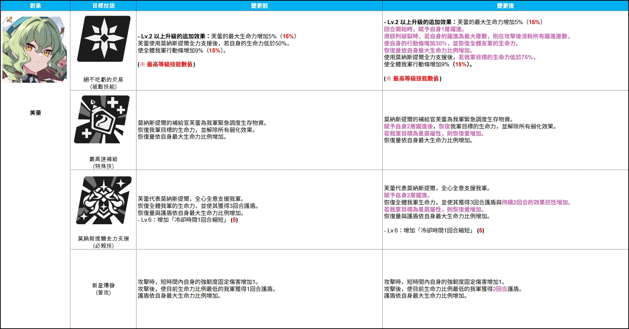Click the 對象 column header

[x=36, y=6]
